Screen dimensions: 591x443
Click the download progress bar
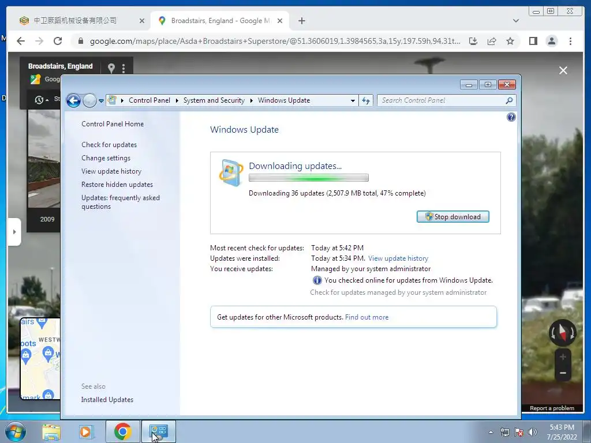pos(309,178)
